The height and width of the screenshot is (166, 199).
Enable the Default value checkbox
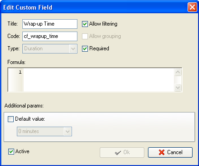point(10,119)
